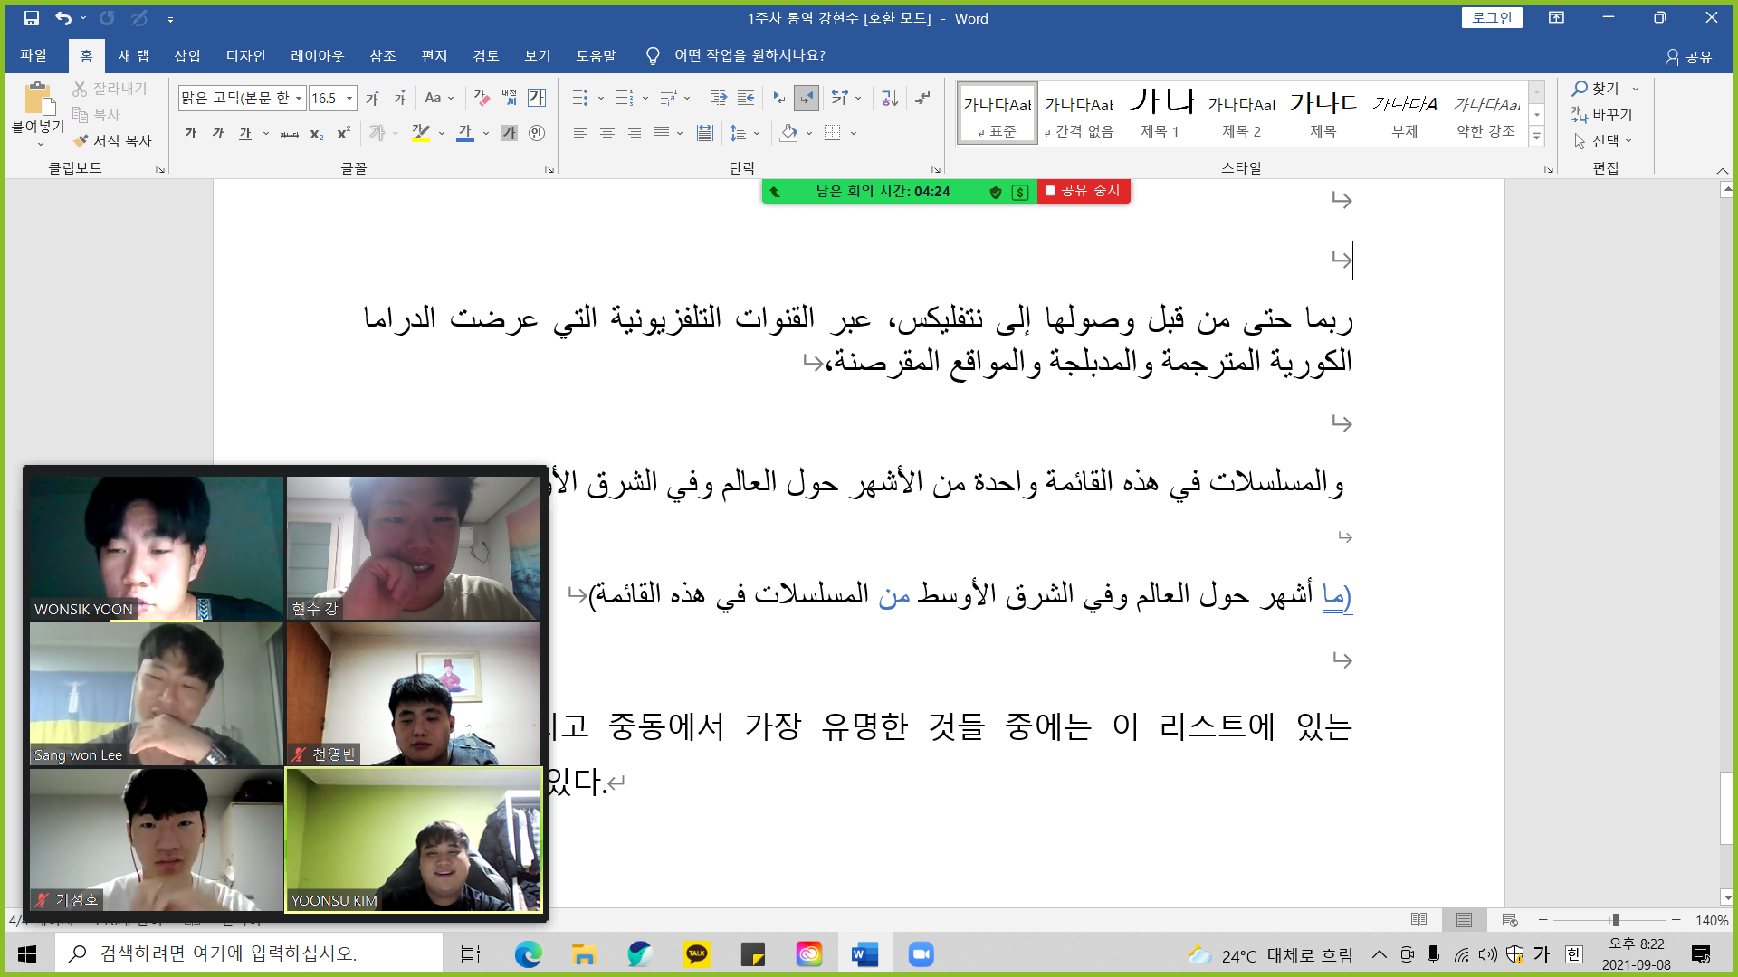The image size is (1738, 977).
Task: Expand the font name dropdown
Action: [299, 98]
